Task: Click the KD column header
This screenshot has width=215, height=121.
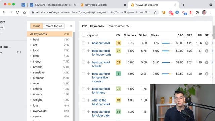Action: [118, 35]
